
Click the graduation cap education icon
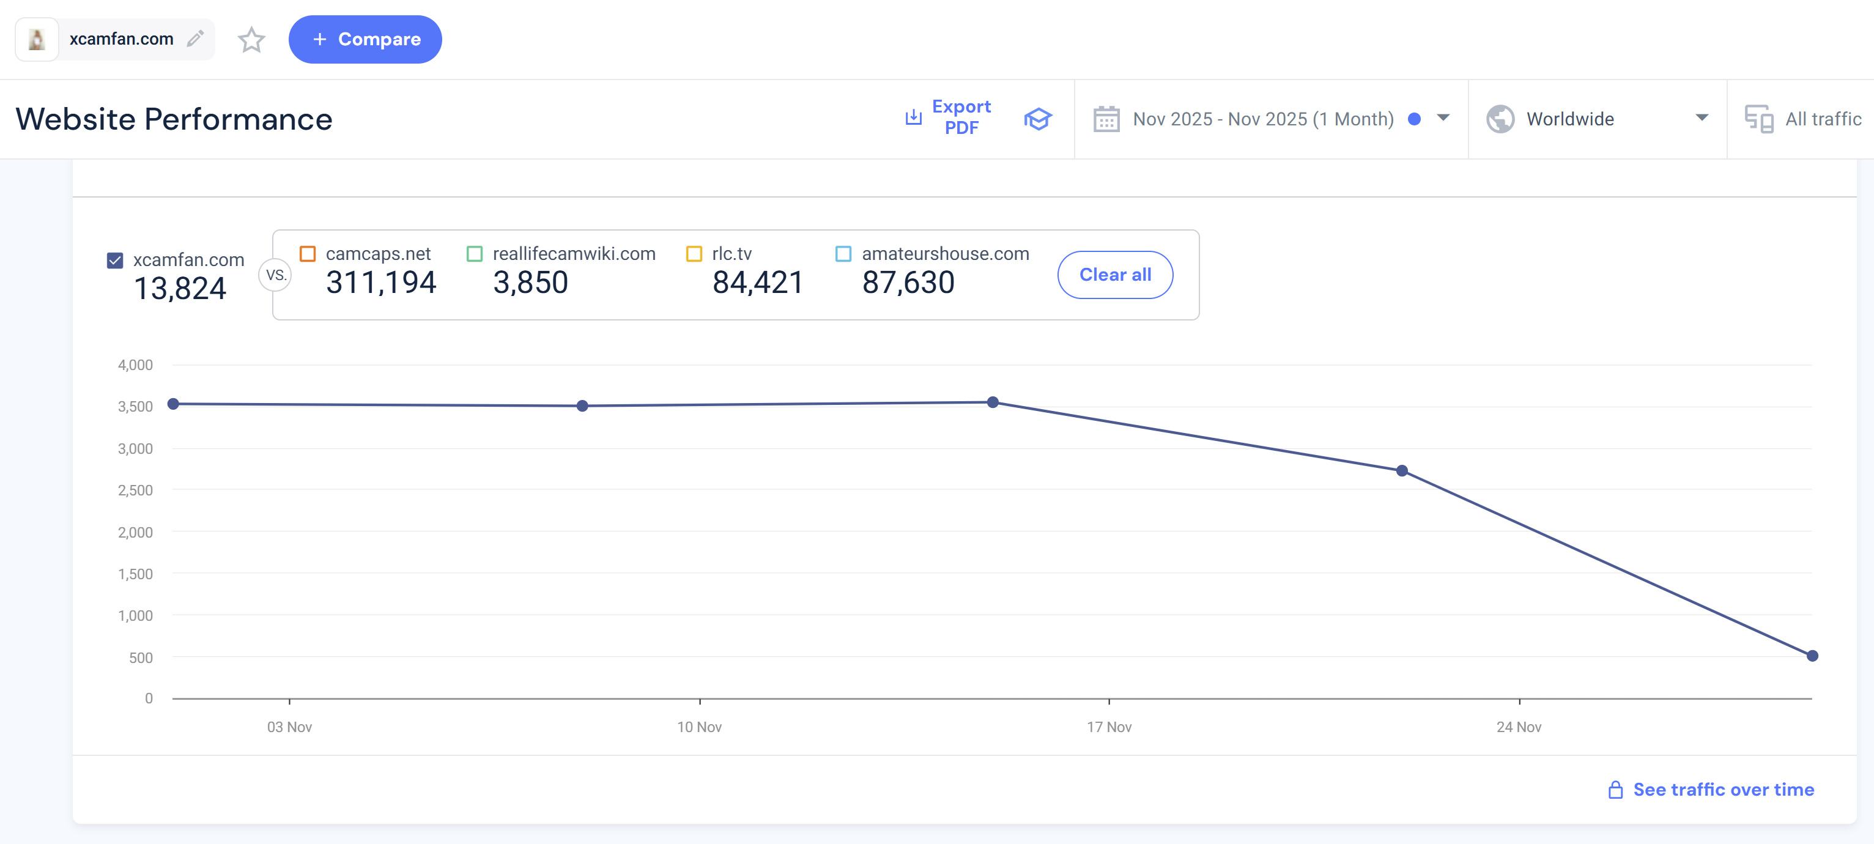point(1037,119)
